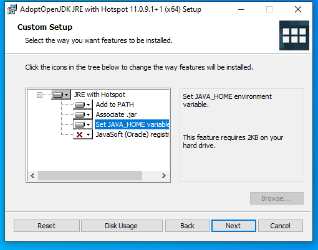318x250 pixels.
Task: Reset feature selections with Reset button
Action: 47,226
